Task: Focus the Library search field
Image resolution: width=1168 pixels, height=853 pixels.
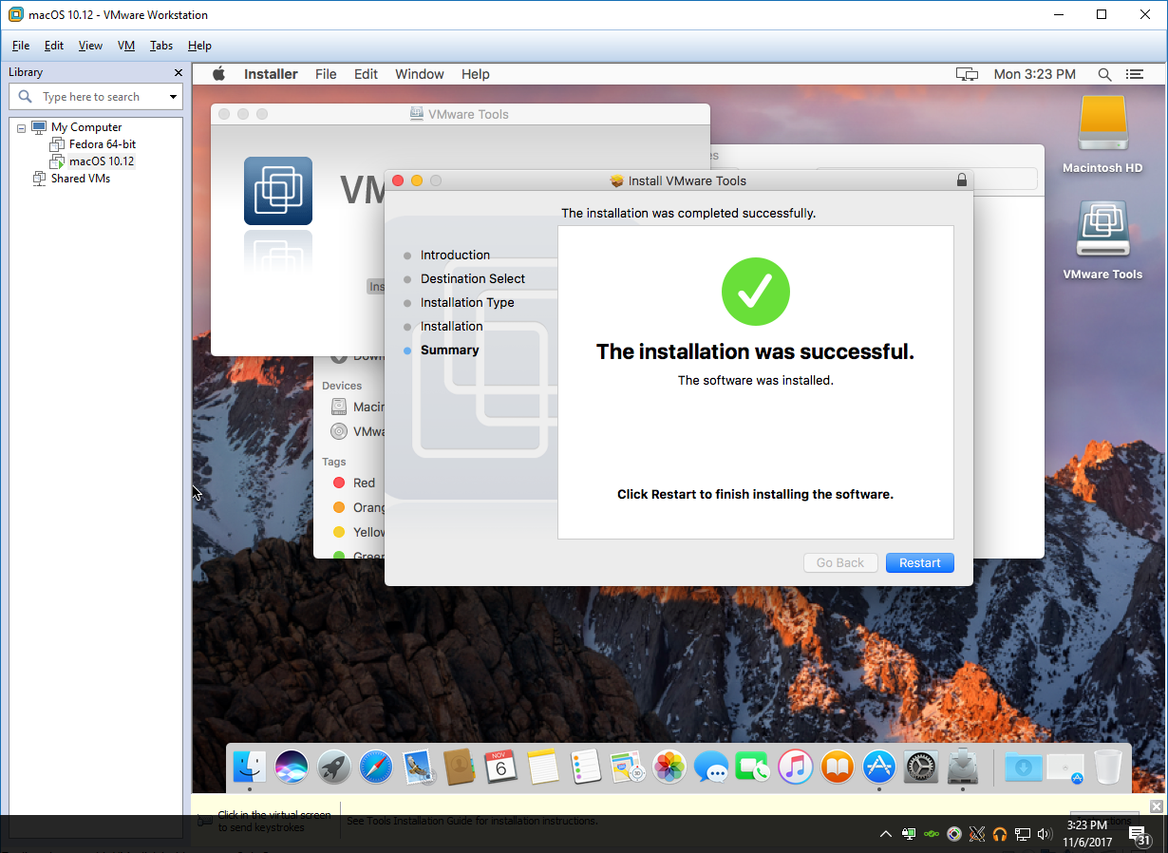Action: [95, 97]
